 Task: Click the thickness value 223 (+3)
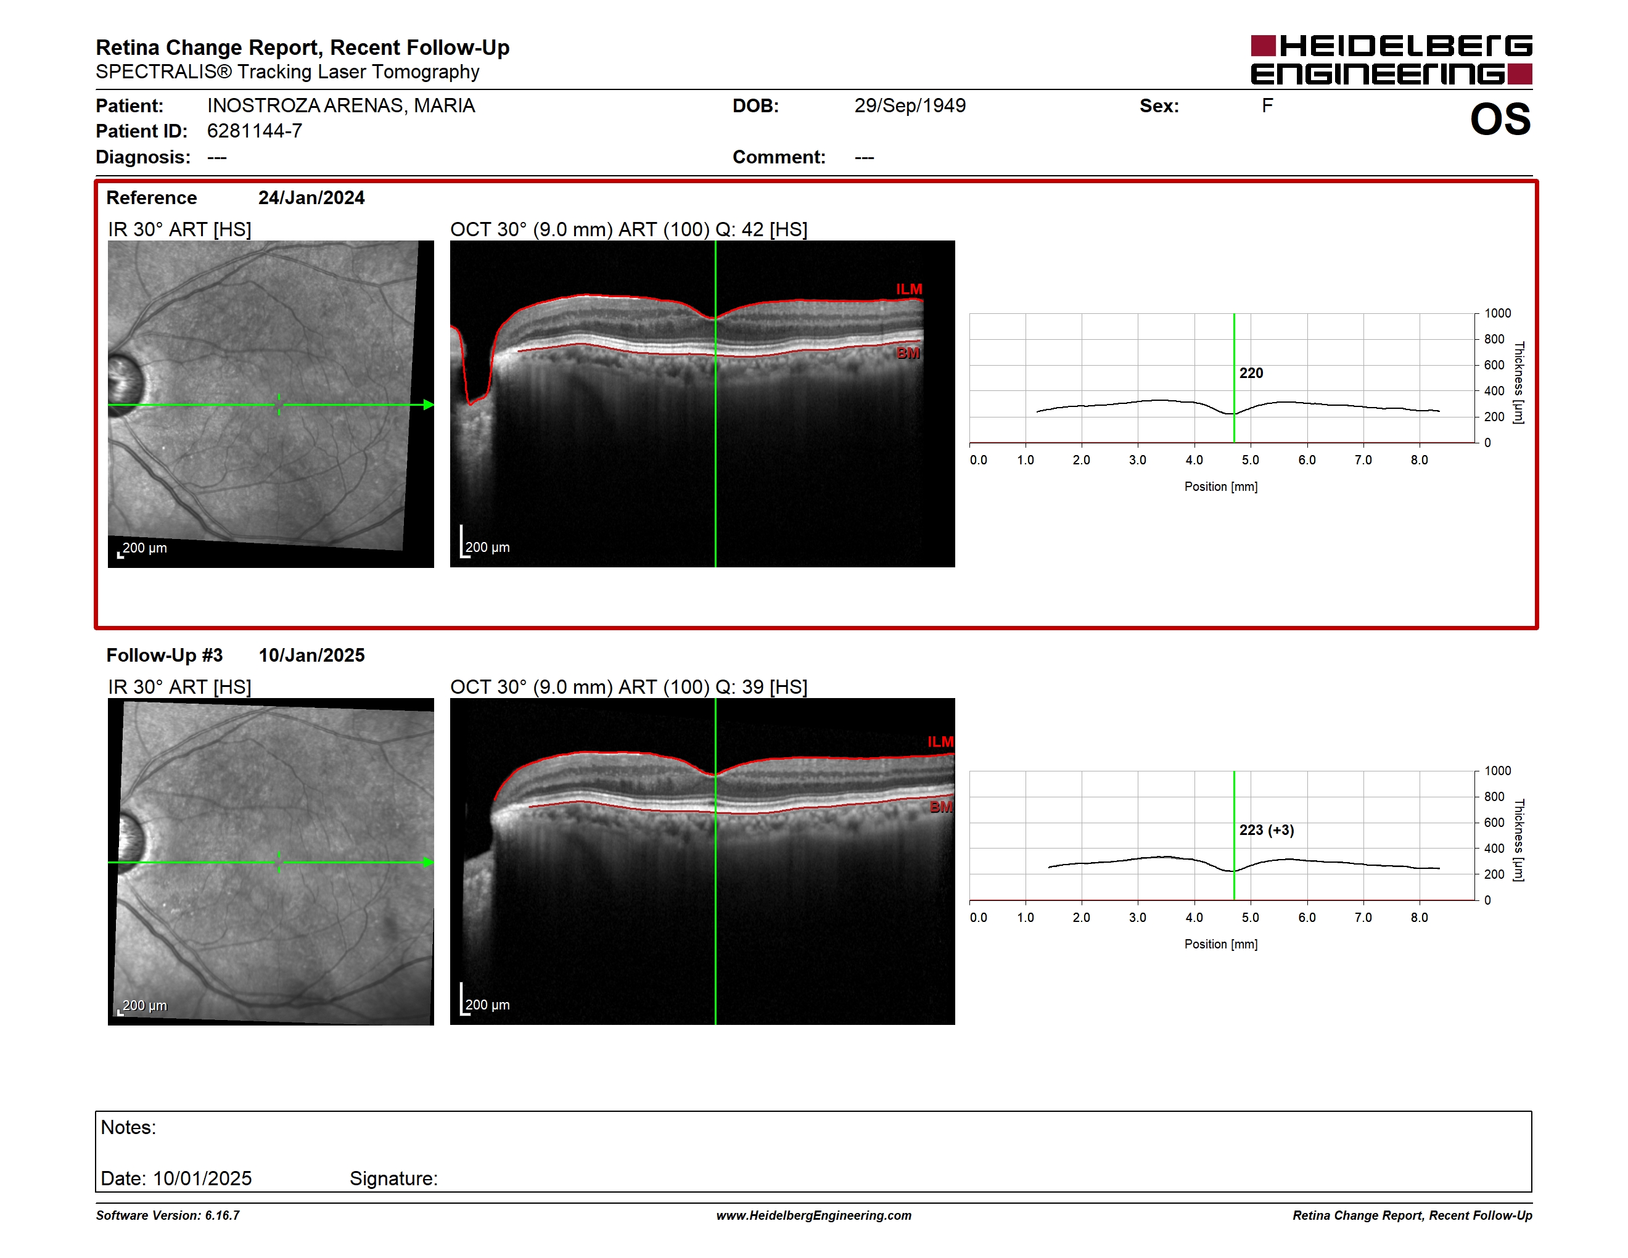tap(1267, 830)
